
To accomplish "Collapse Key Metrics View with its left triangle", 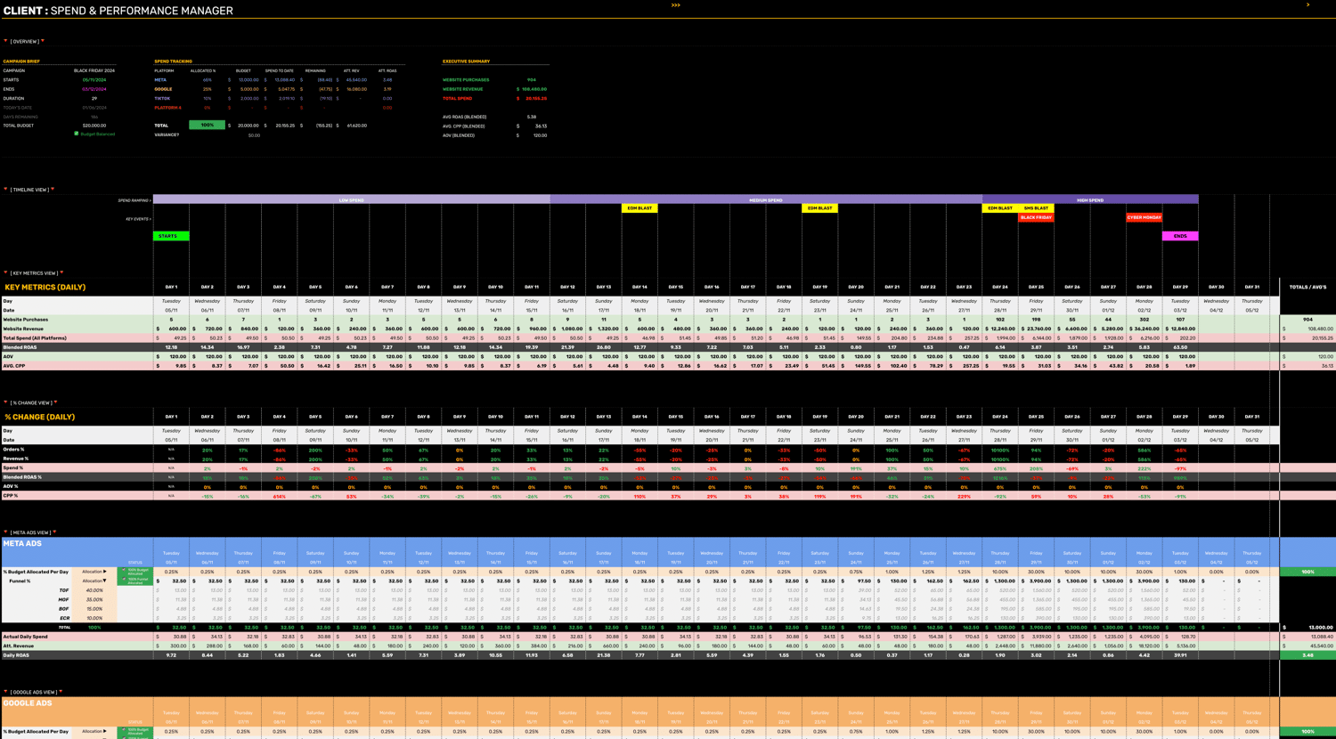I will (5, 272).
